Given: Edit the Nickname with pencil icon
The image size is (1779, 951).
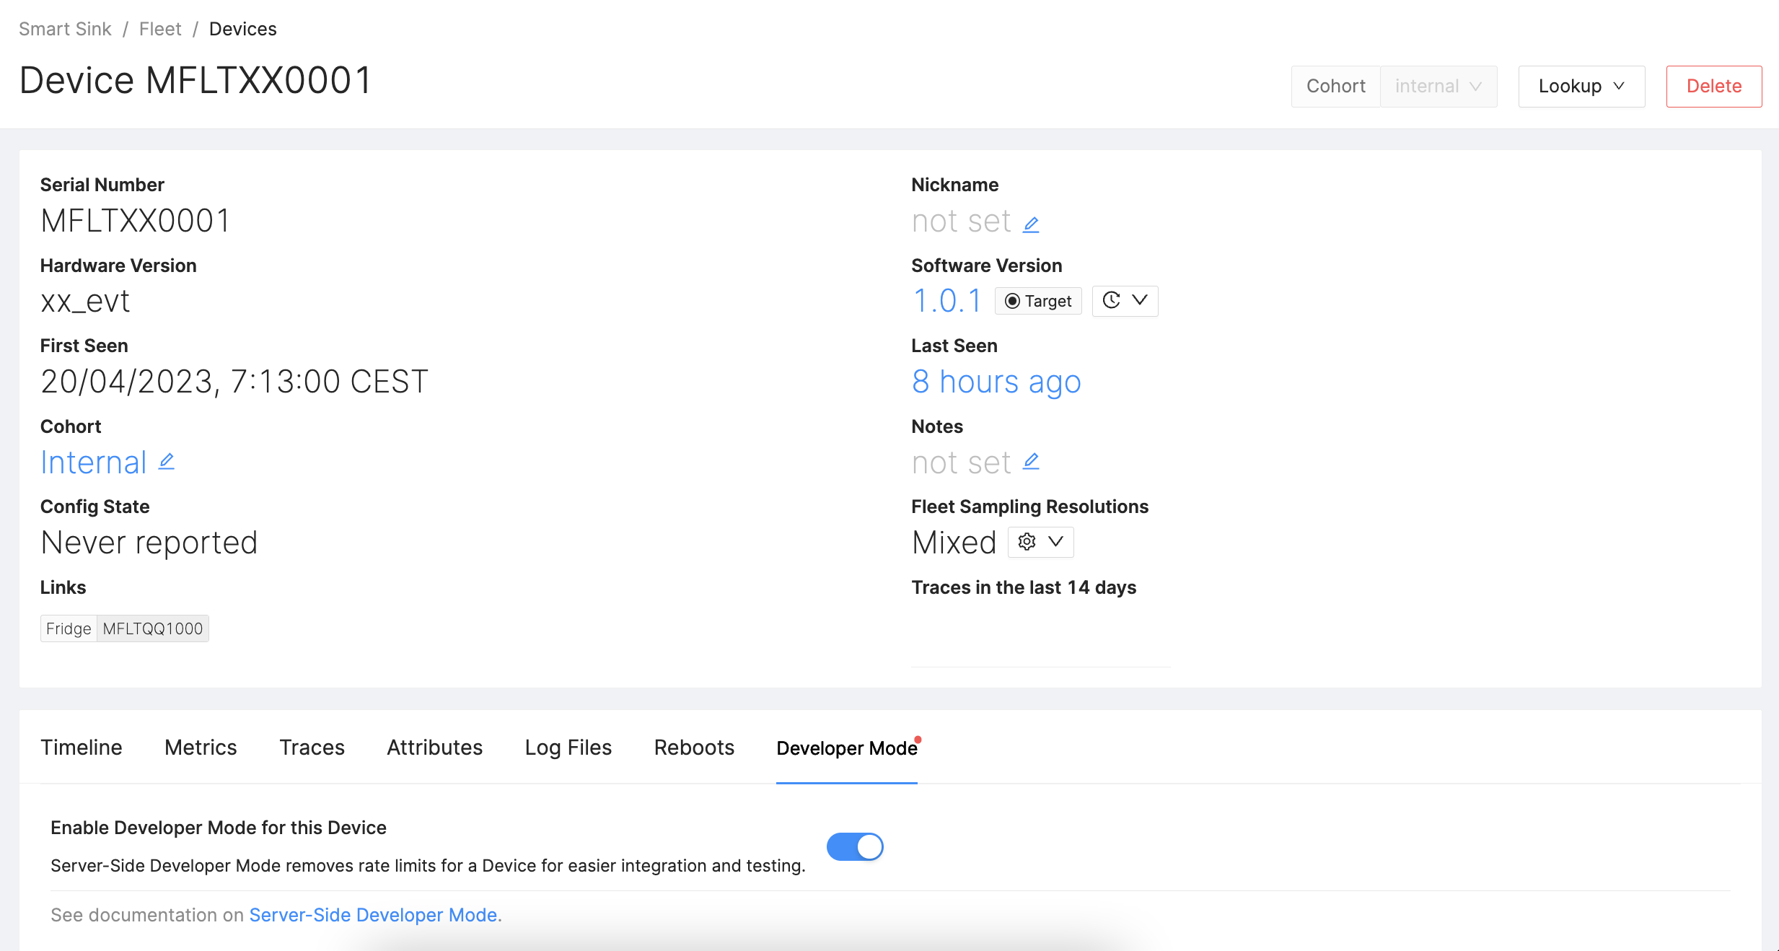Looking at the screenshot, I should (x=1031, y=224).
